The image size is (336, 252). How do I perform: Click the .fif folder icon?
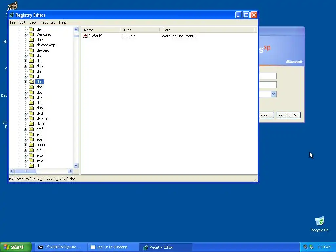tap(31, 166)
